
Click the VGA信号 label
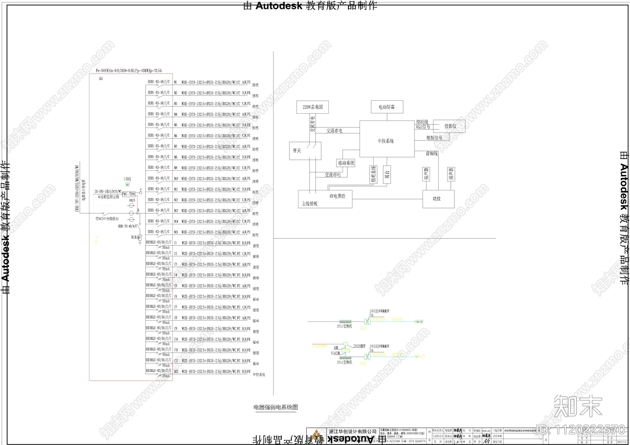[x=423, y=127]
